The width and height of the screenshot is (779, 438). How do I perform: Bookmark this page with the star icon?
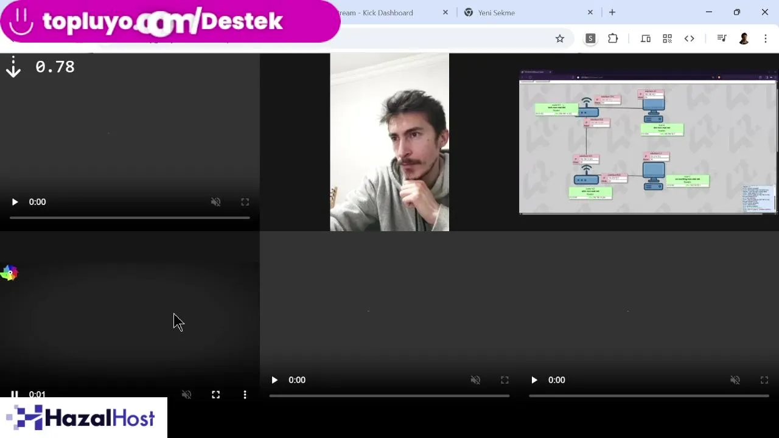tap(560, 38)
